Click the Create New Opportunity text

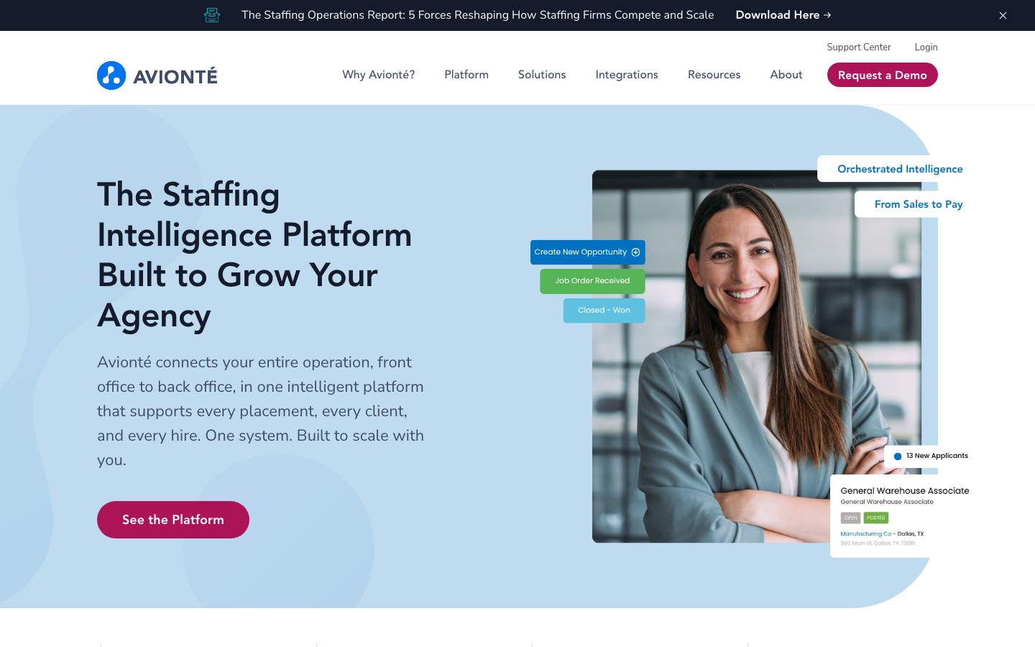click(x=581, y=252)
